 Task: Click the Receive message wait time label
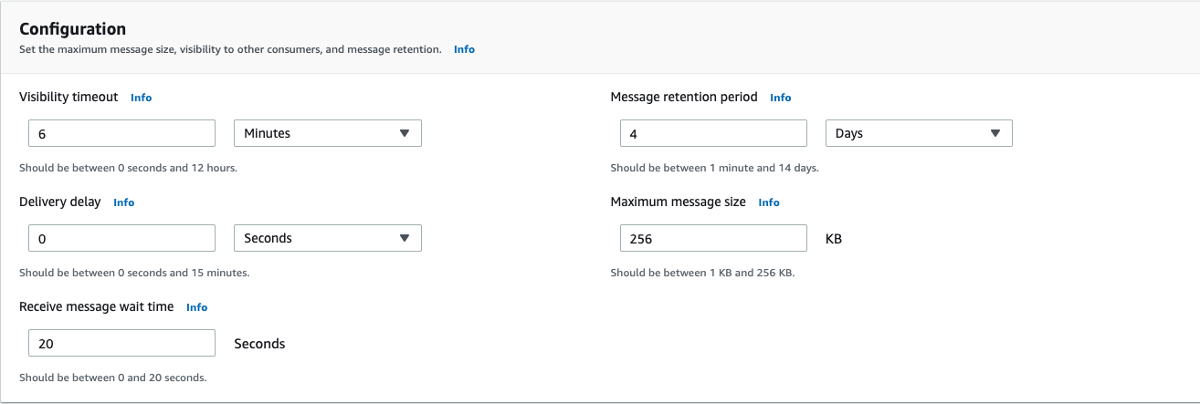(96, 306)
